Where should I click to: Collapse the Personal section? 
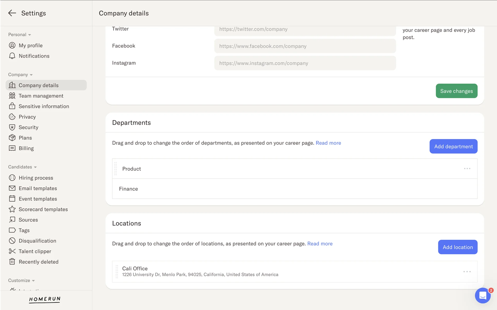click(30, 35)
